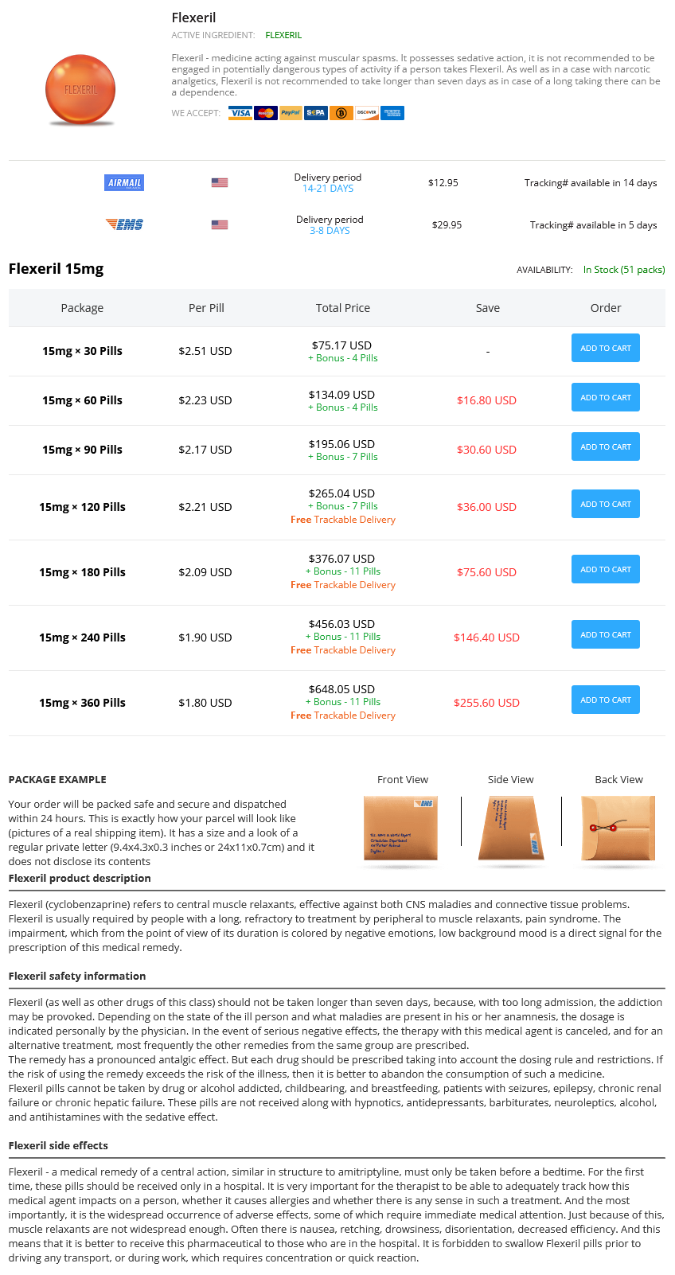Viewport: 675px width, 1275px height.
Task: Click the Front View envelope image
Action: tap(400, 829)
